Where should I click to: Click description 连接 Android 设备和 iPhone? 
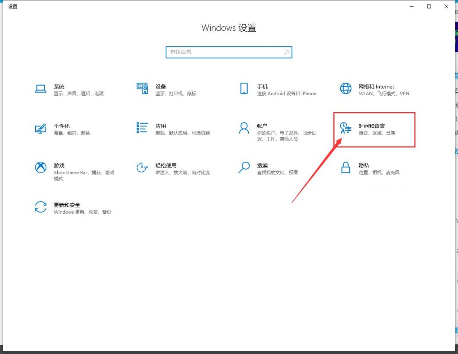(287, 94)
